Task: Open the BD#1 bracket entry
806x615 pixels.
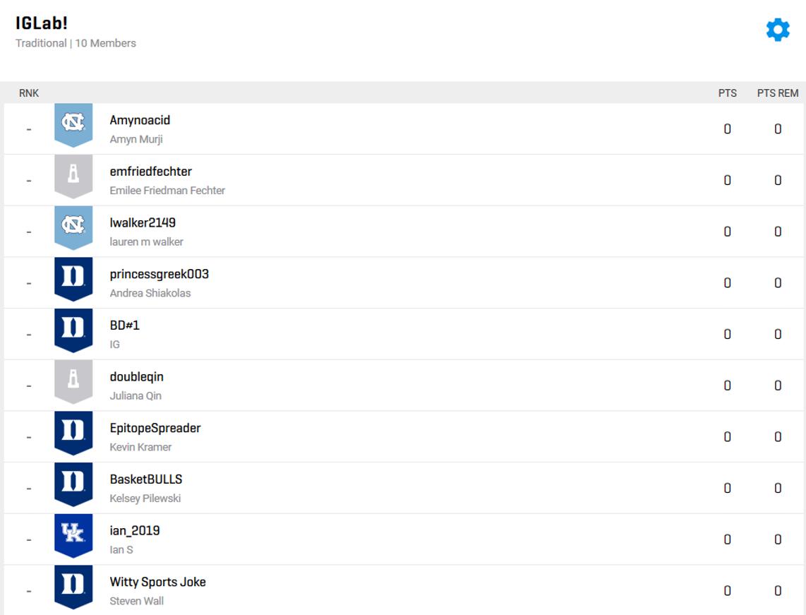Action: 124,325
